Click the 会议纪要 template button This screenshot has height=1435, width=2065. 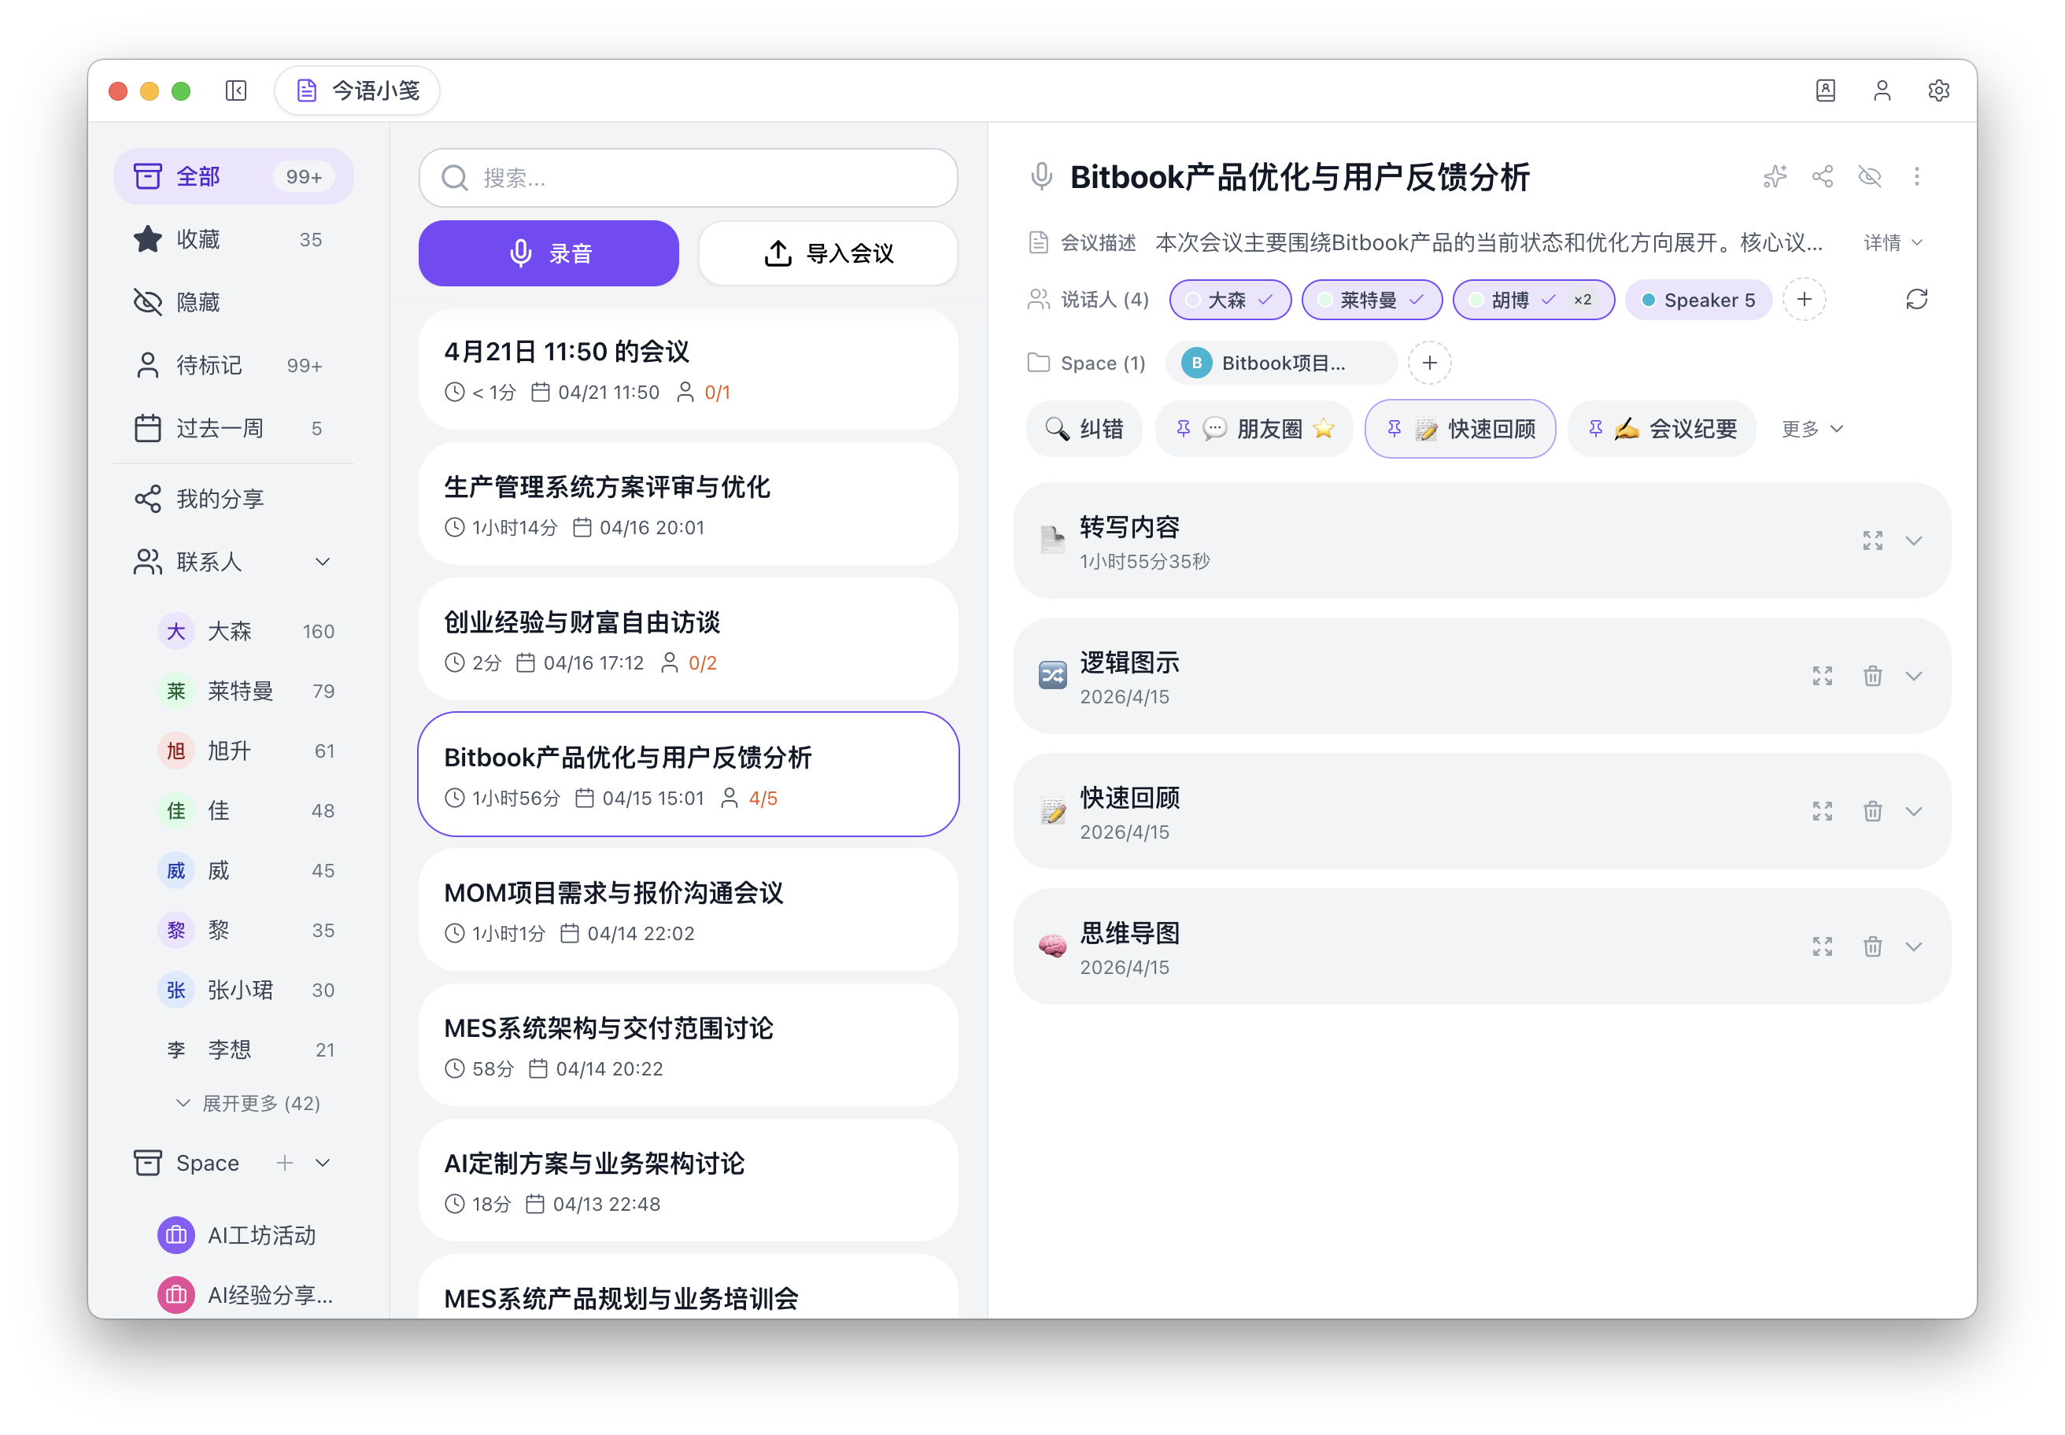[1662, 429]
